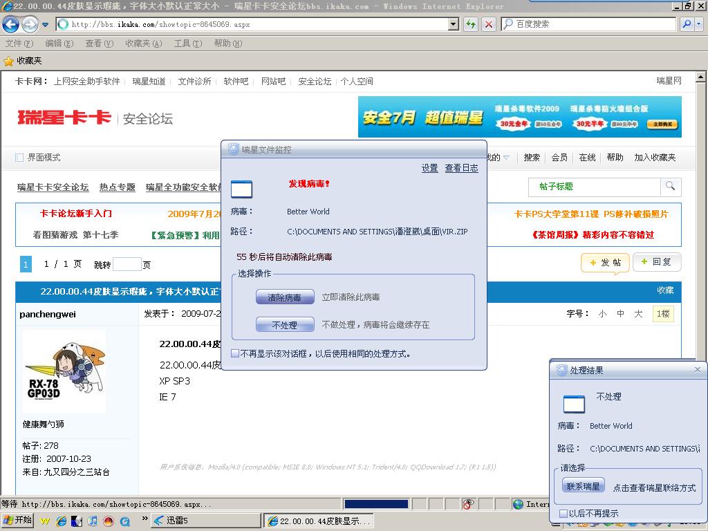This screenshot has width=708, height=531.
Task: Click the 帖子标题 search field
Action: [x=594, y=187]
